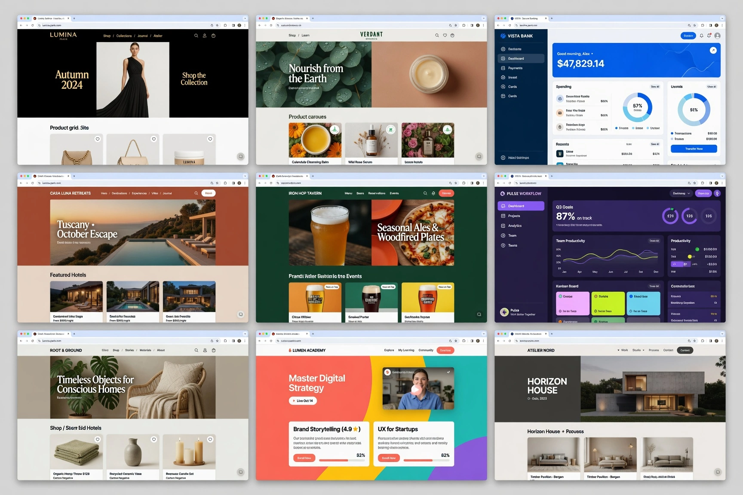Toggle the heart on the first Lumina product

click(x=98, y=139)
